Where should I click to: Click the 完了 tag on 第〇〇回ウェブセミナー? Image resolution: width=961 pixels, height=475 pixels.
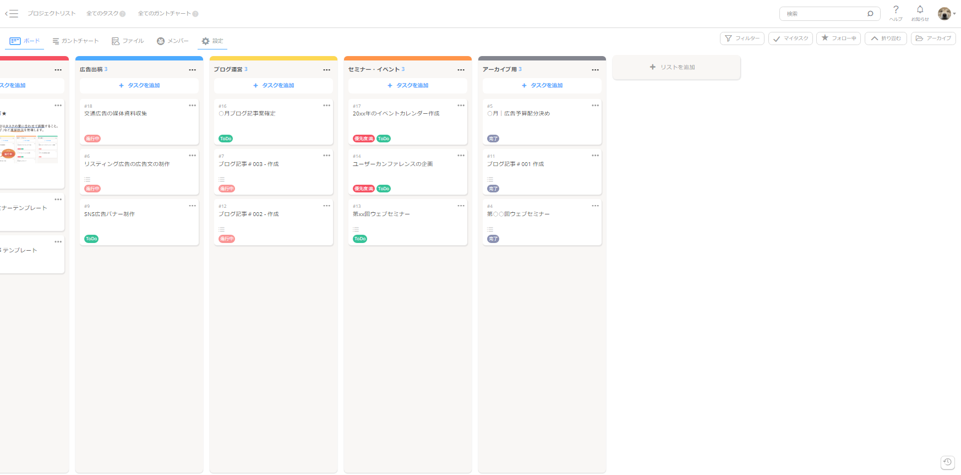[x=493, y=239]
